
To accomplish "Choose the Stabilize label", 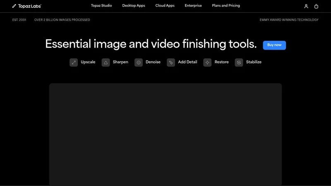I will point(254,62).
